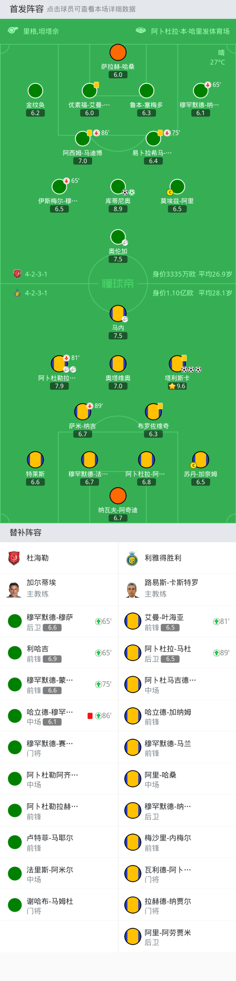Open the 杜海勒 team name link

click(38, 558)
